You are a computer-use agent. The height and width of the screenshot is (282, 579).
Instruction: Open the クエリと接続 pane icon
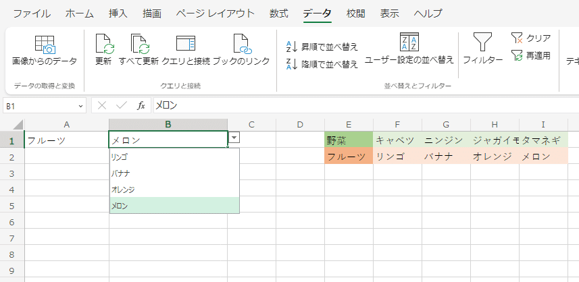186,43
